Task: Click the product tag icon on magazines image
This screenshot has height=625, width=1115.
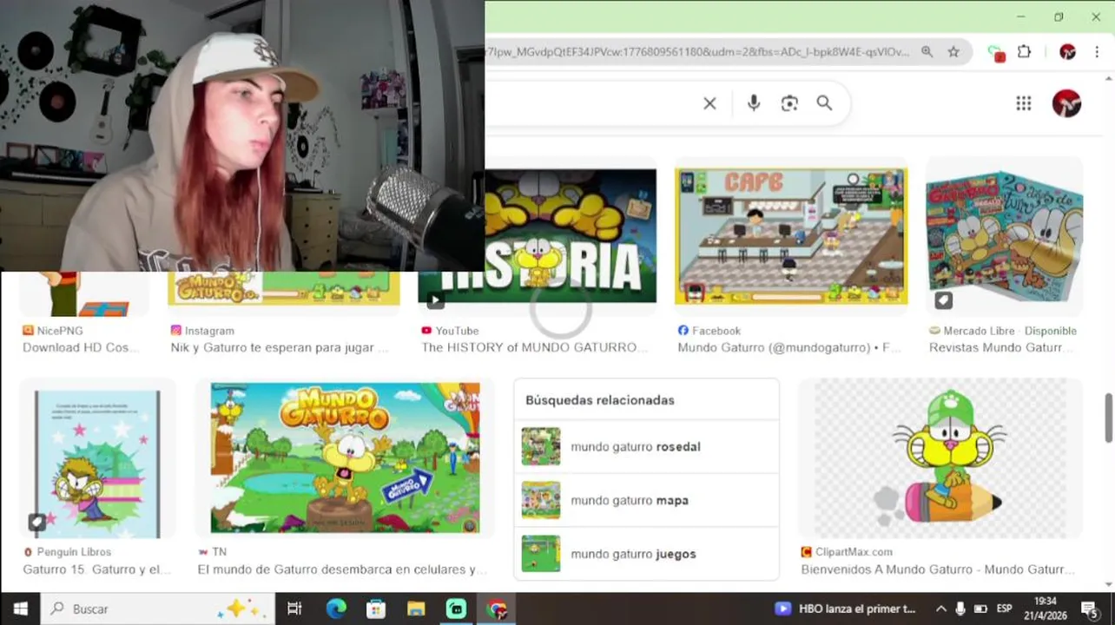Action: (943, 300)
